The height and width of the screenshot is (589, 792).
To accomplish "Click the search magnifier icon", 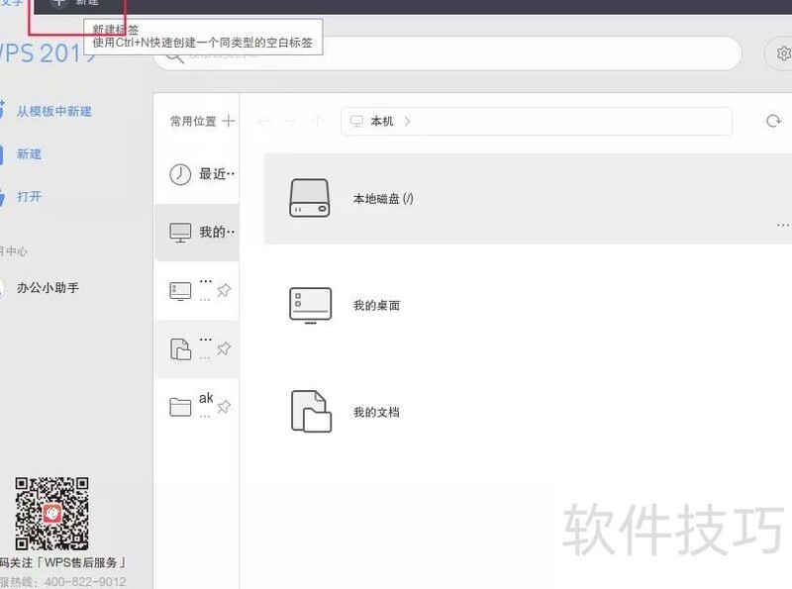I will pos(175,55).
